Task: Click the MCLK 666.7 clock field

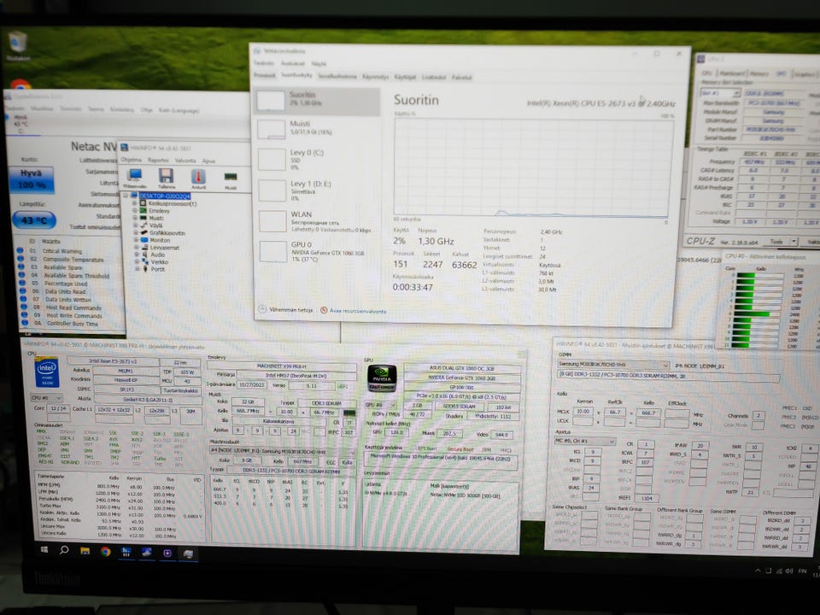Action: 648,412
